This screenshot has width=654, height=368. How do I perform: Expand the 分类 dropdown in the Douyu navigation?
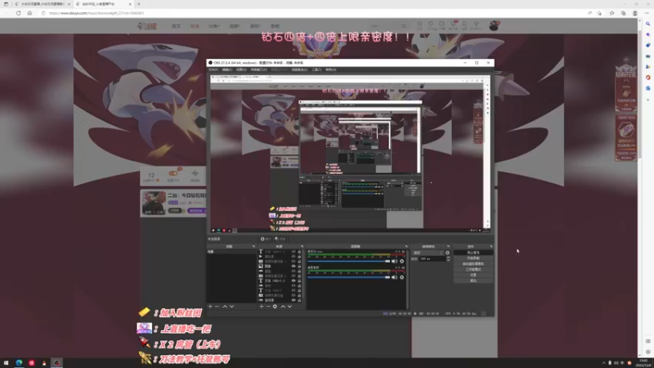[x=213, y=26]
